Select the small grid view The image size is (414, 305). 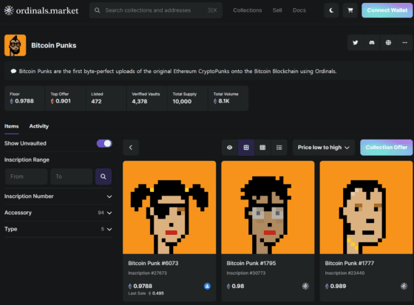pyautogui.click(x=262, y=148)
